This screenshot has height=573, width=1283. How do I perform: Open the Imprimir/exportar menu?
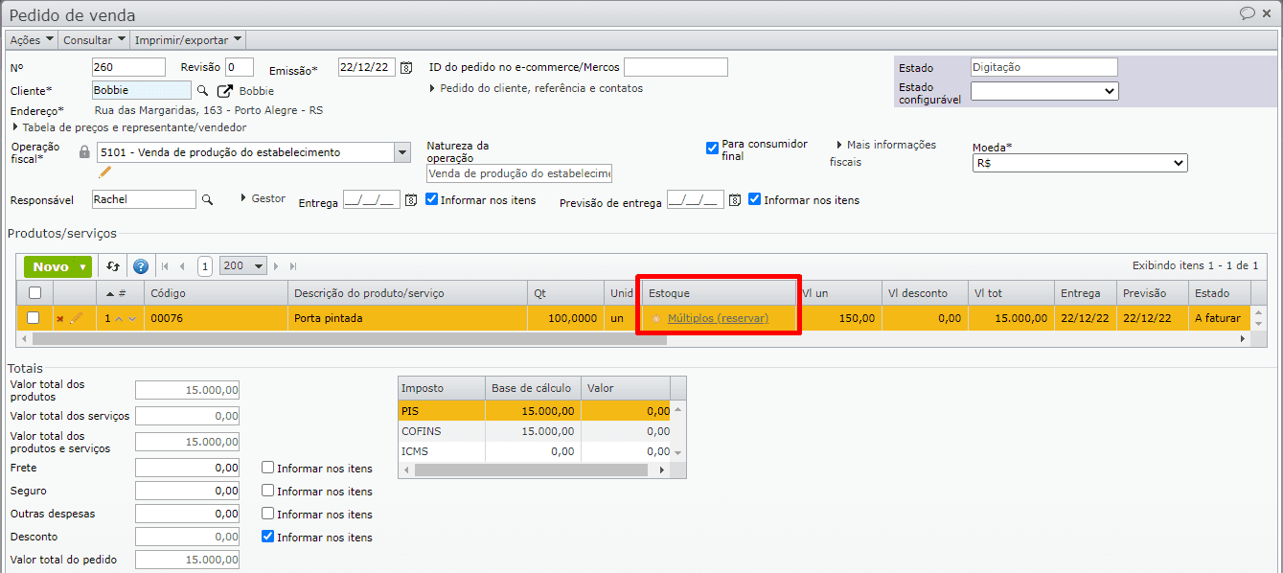coord(188,40)
